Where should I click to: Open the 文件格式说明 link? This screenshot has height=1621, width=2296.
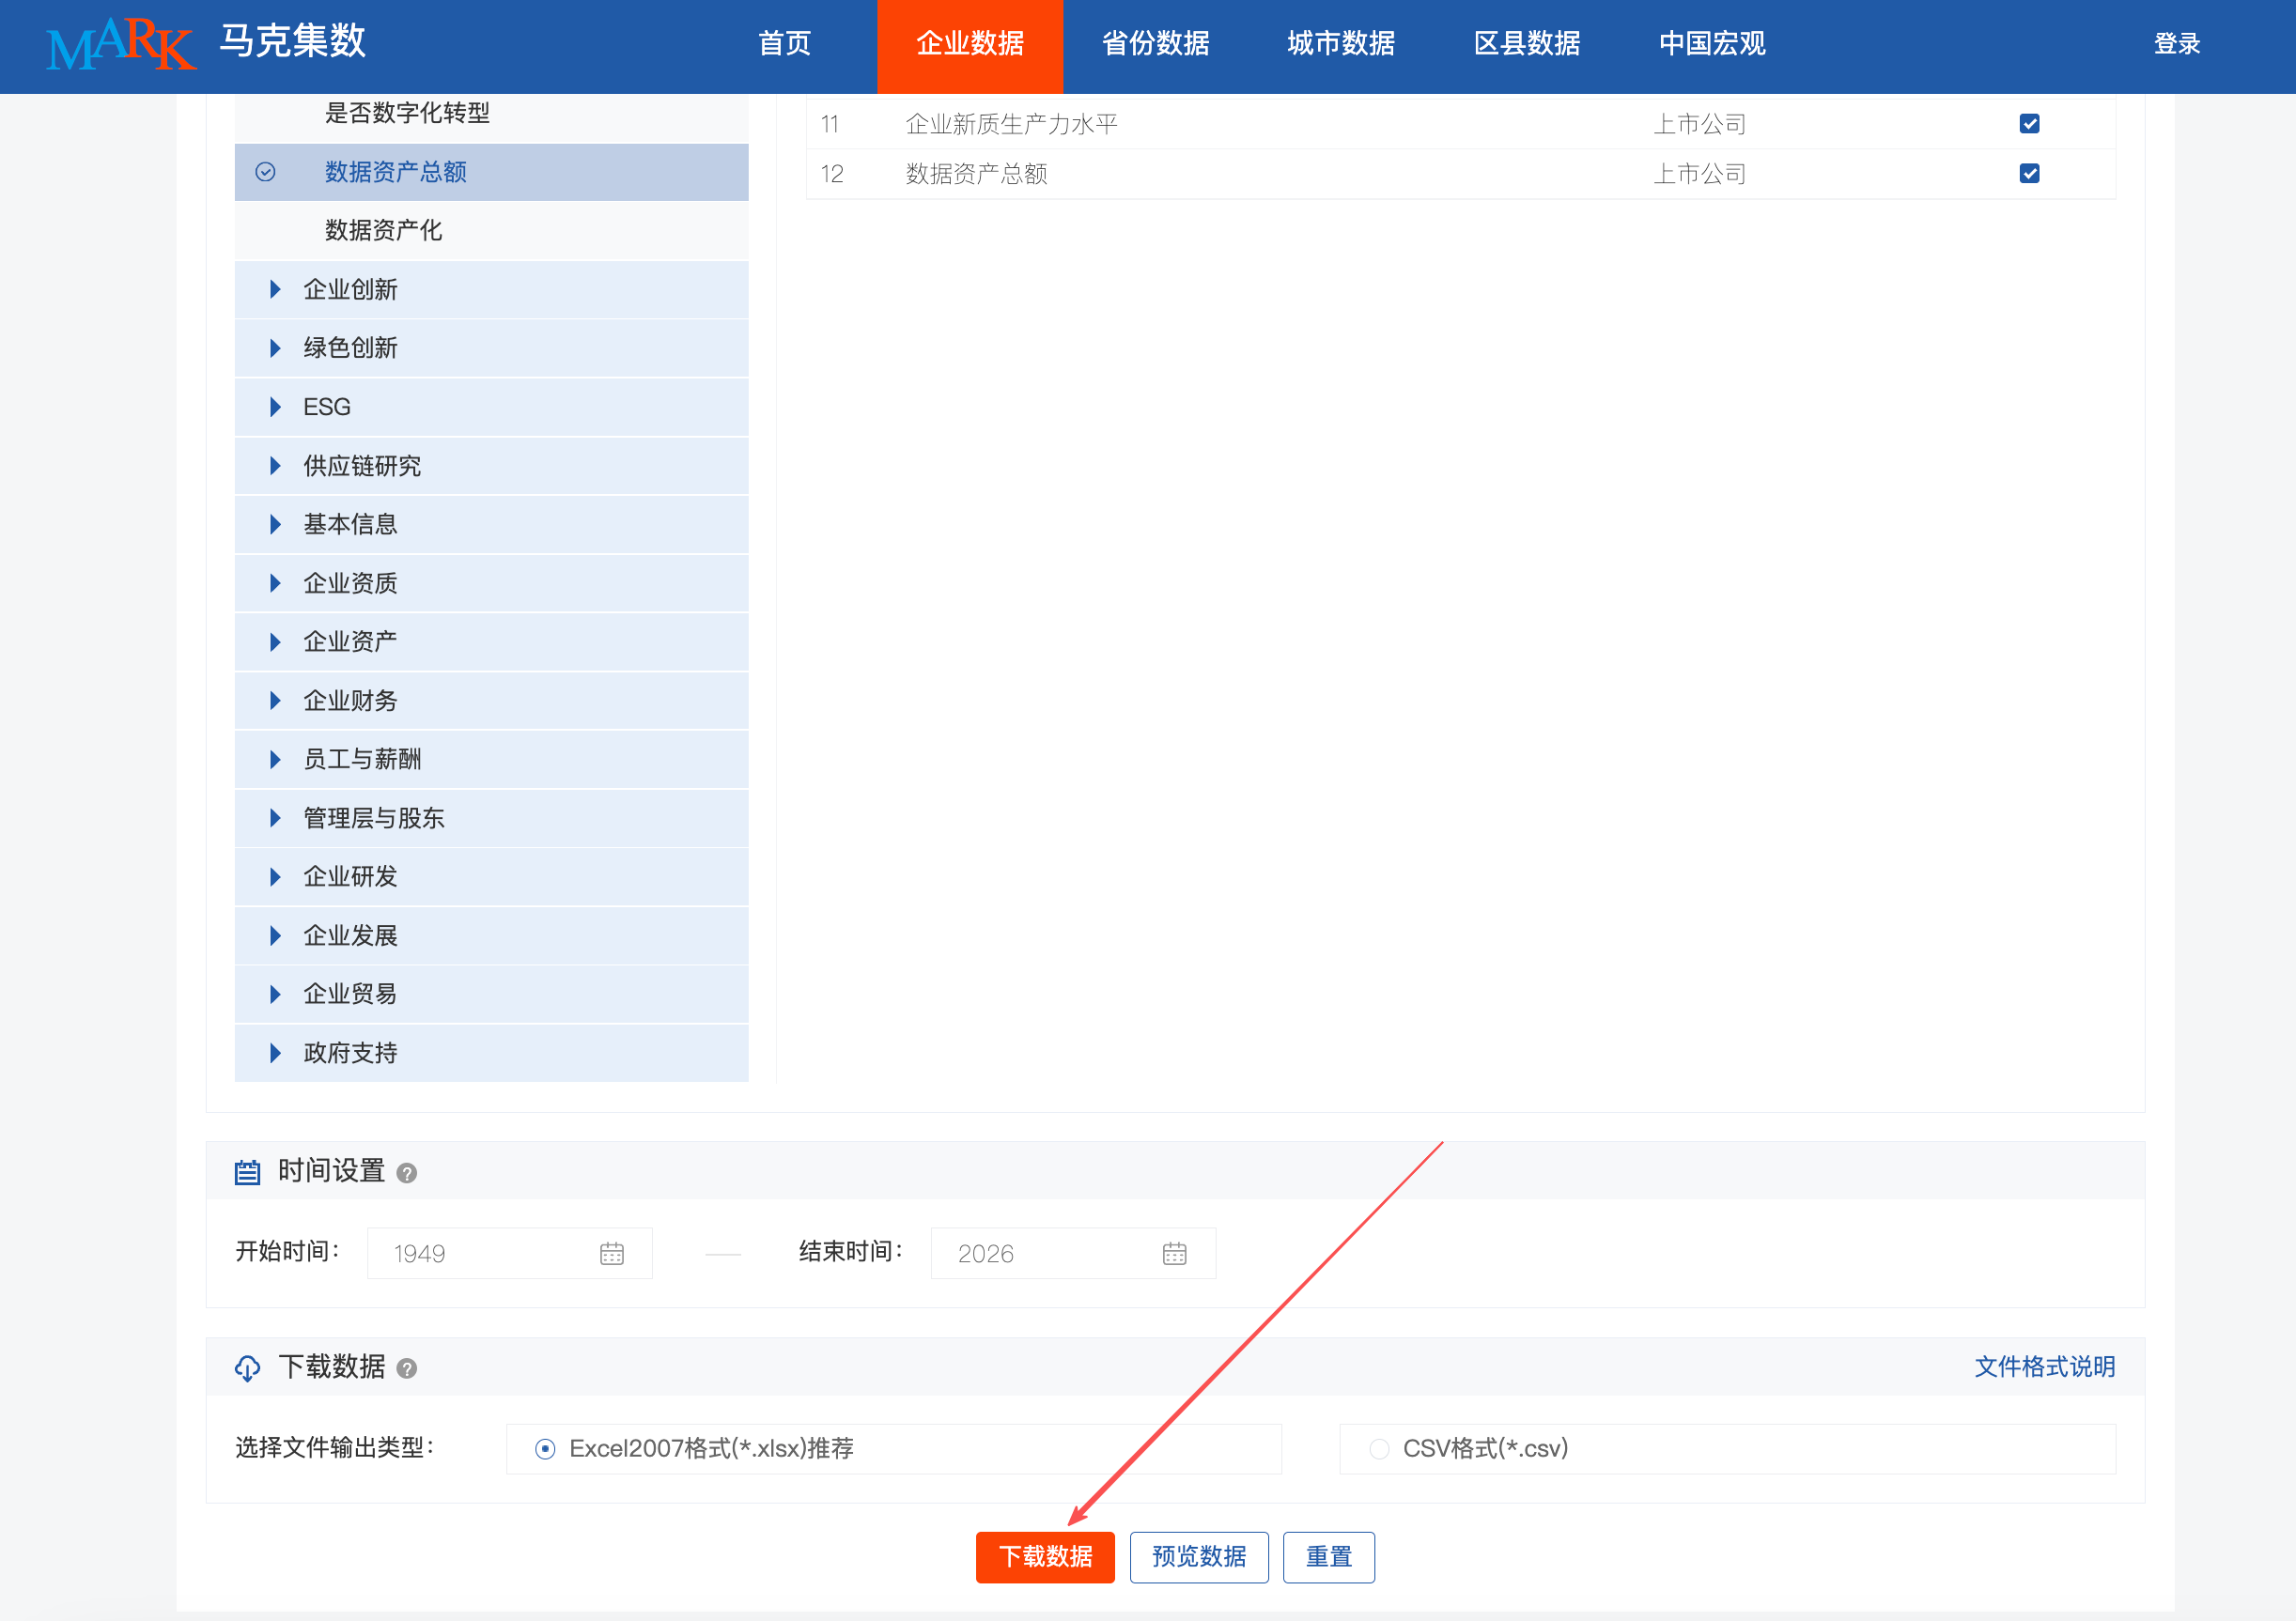coord(2044,1367)
